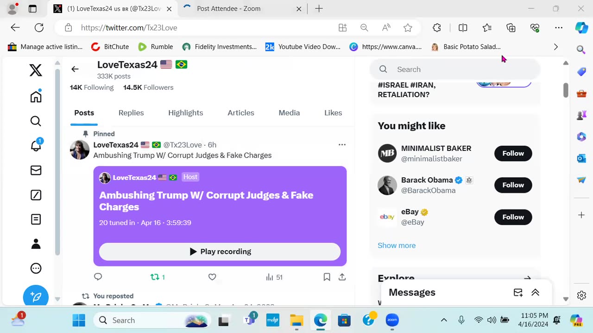
Task: Open the tab actions menu
Action: click(32, 9)
